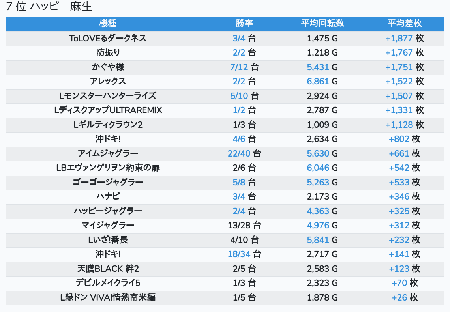Screen dimensions: 450x312
Task: Click the +1,751 枚 average difference value
Action: (x=405, y=67)
